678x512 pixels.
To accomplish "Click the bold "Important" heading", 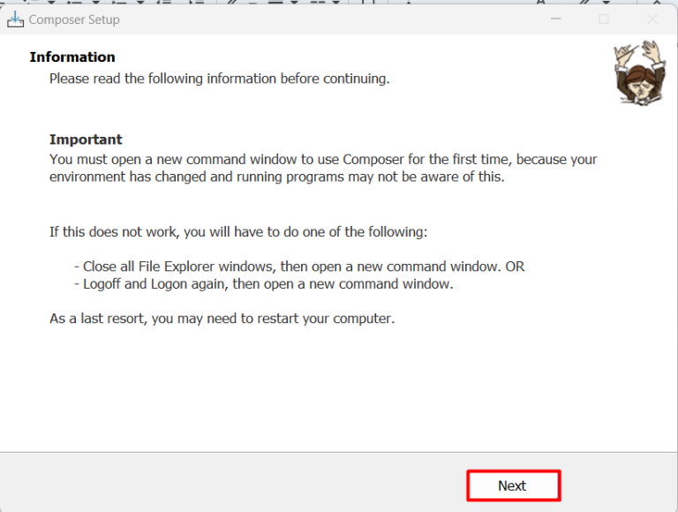I will (x=86, y=139).
